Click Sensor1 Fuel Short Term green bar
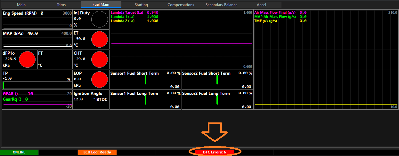The width and height of the screenshot is (399, 156). 145,80
